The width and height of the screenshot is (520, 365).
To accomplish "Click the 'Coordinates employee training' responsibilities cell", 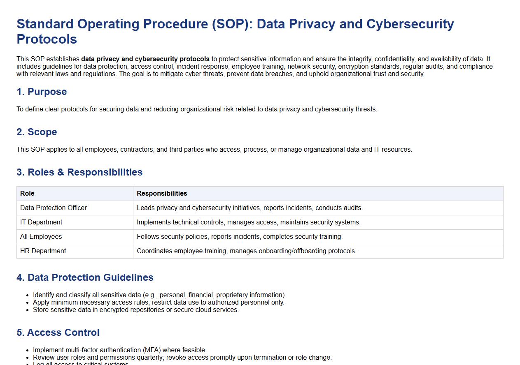I will tap(246, 251).
